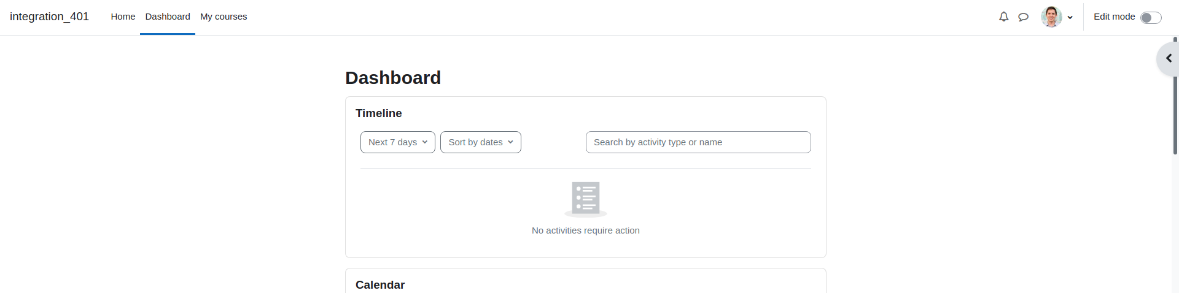
Task: Open the notifications bell icon
Action: [1003, 17]
